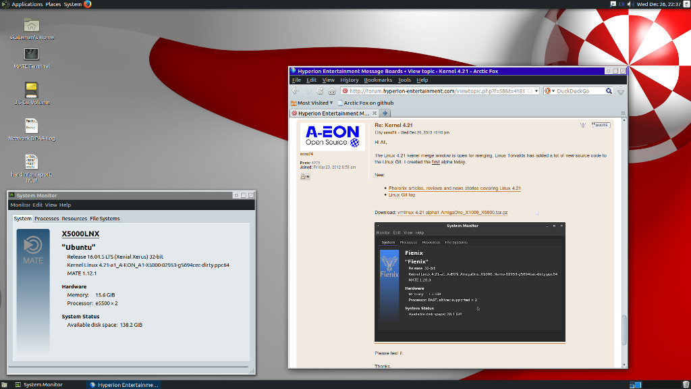Open the Edit menu in Arctic Fox
Viewport: 691px width, 389px height.
tap(311, 80)
